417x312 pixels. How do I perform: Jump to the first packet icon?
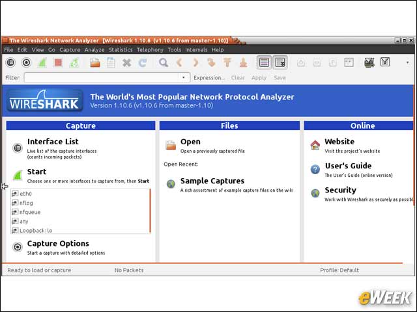(227, 62)
